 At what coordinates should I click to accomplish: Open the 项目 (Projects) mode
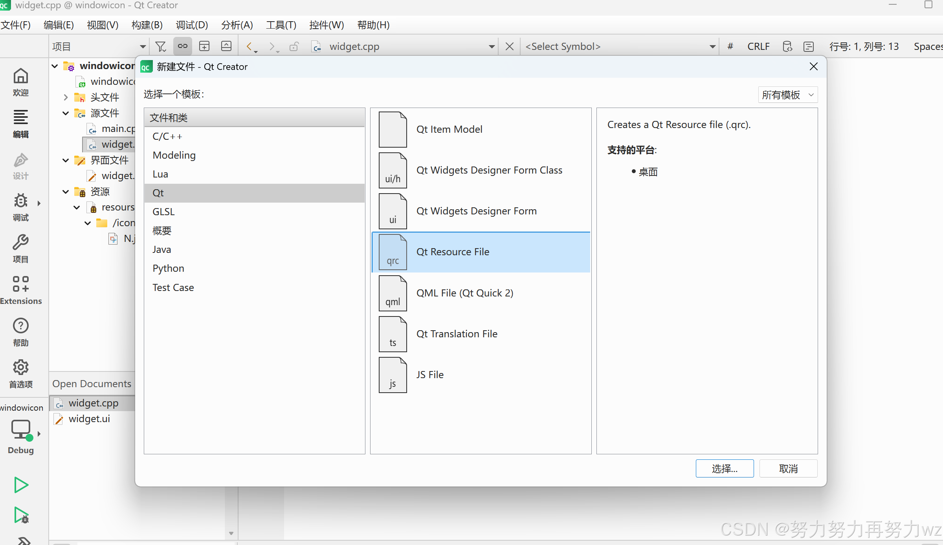pos(20,249)
